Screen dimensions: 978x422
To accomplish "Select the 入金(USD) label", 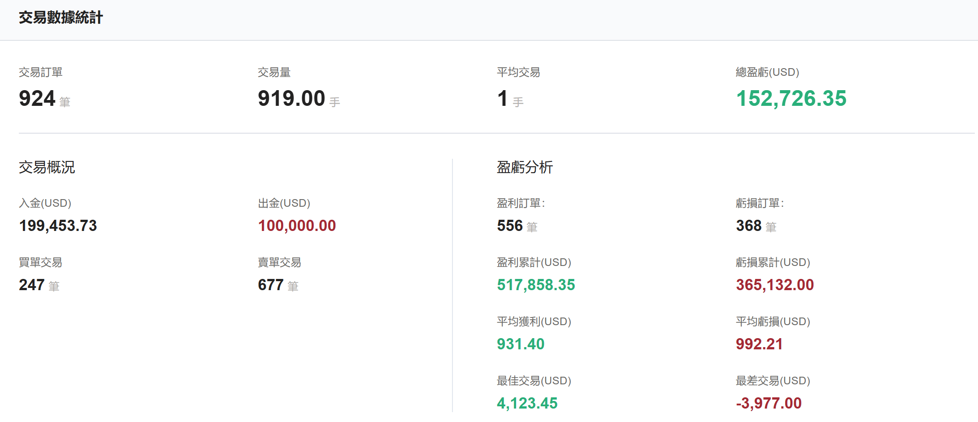I will (45, 203).
